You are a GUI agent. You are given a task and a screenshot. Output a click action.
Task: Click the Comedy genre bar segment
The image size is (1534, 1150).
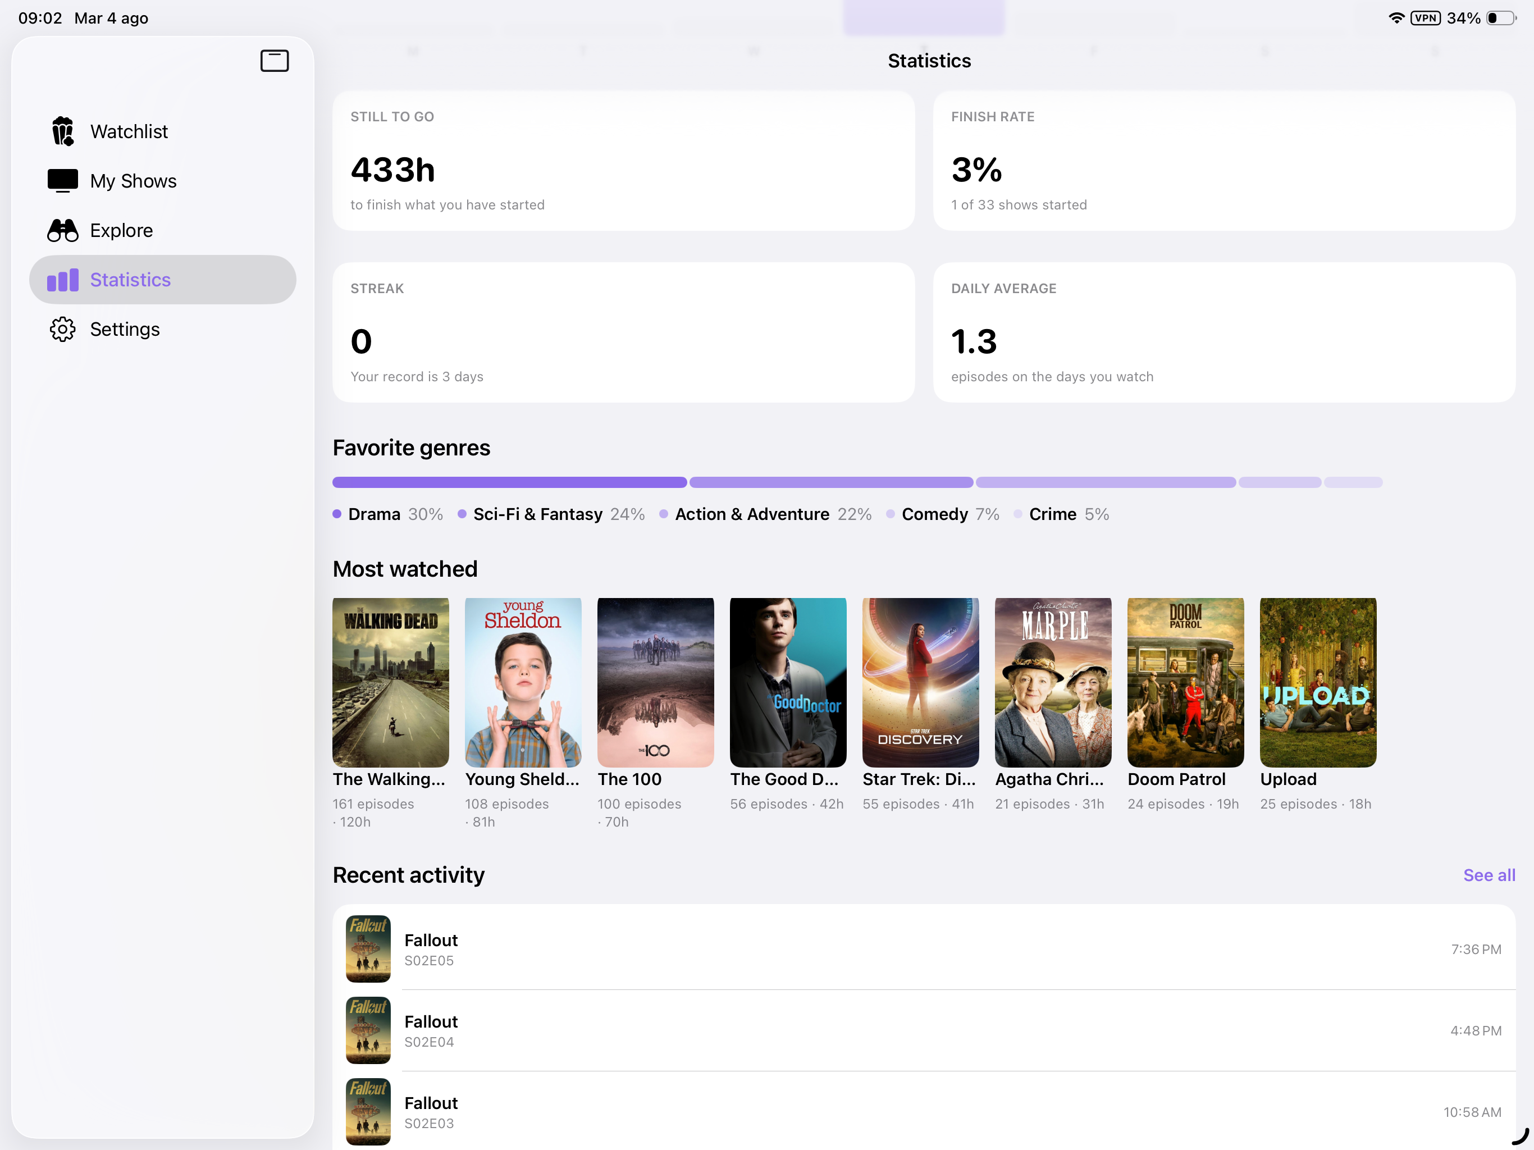pos(1280,482)
